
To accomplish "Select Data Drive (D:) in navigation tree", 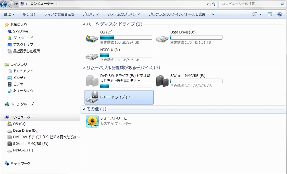I will click(x=26, y=130).
